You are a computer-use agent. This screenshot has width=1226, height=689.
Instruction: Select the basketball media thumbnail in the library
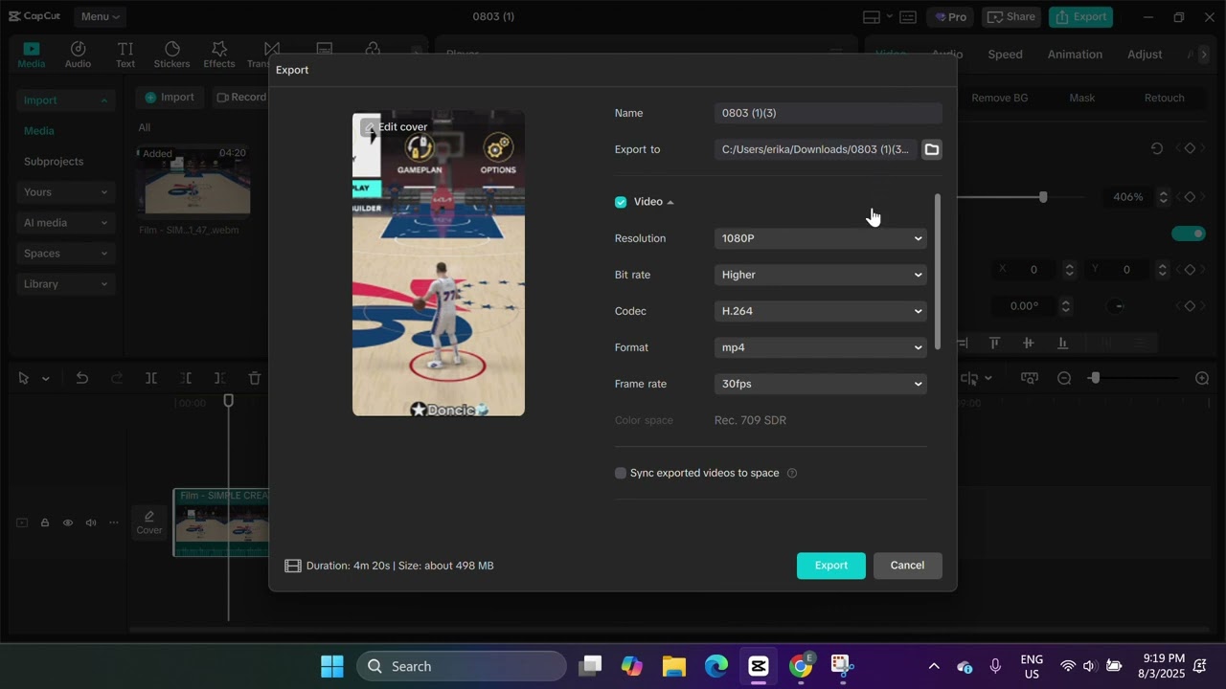tap(193, 180)
